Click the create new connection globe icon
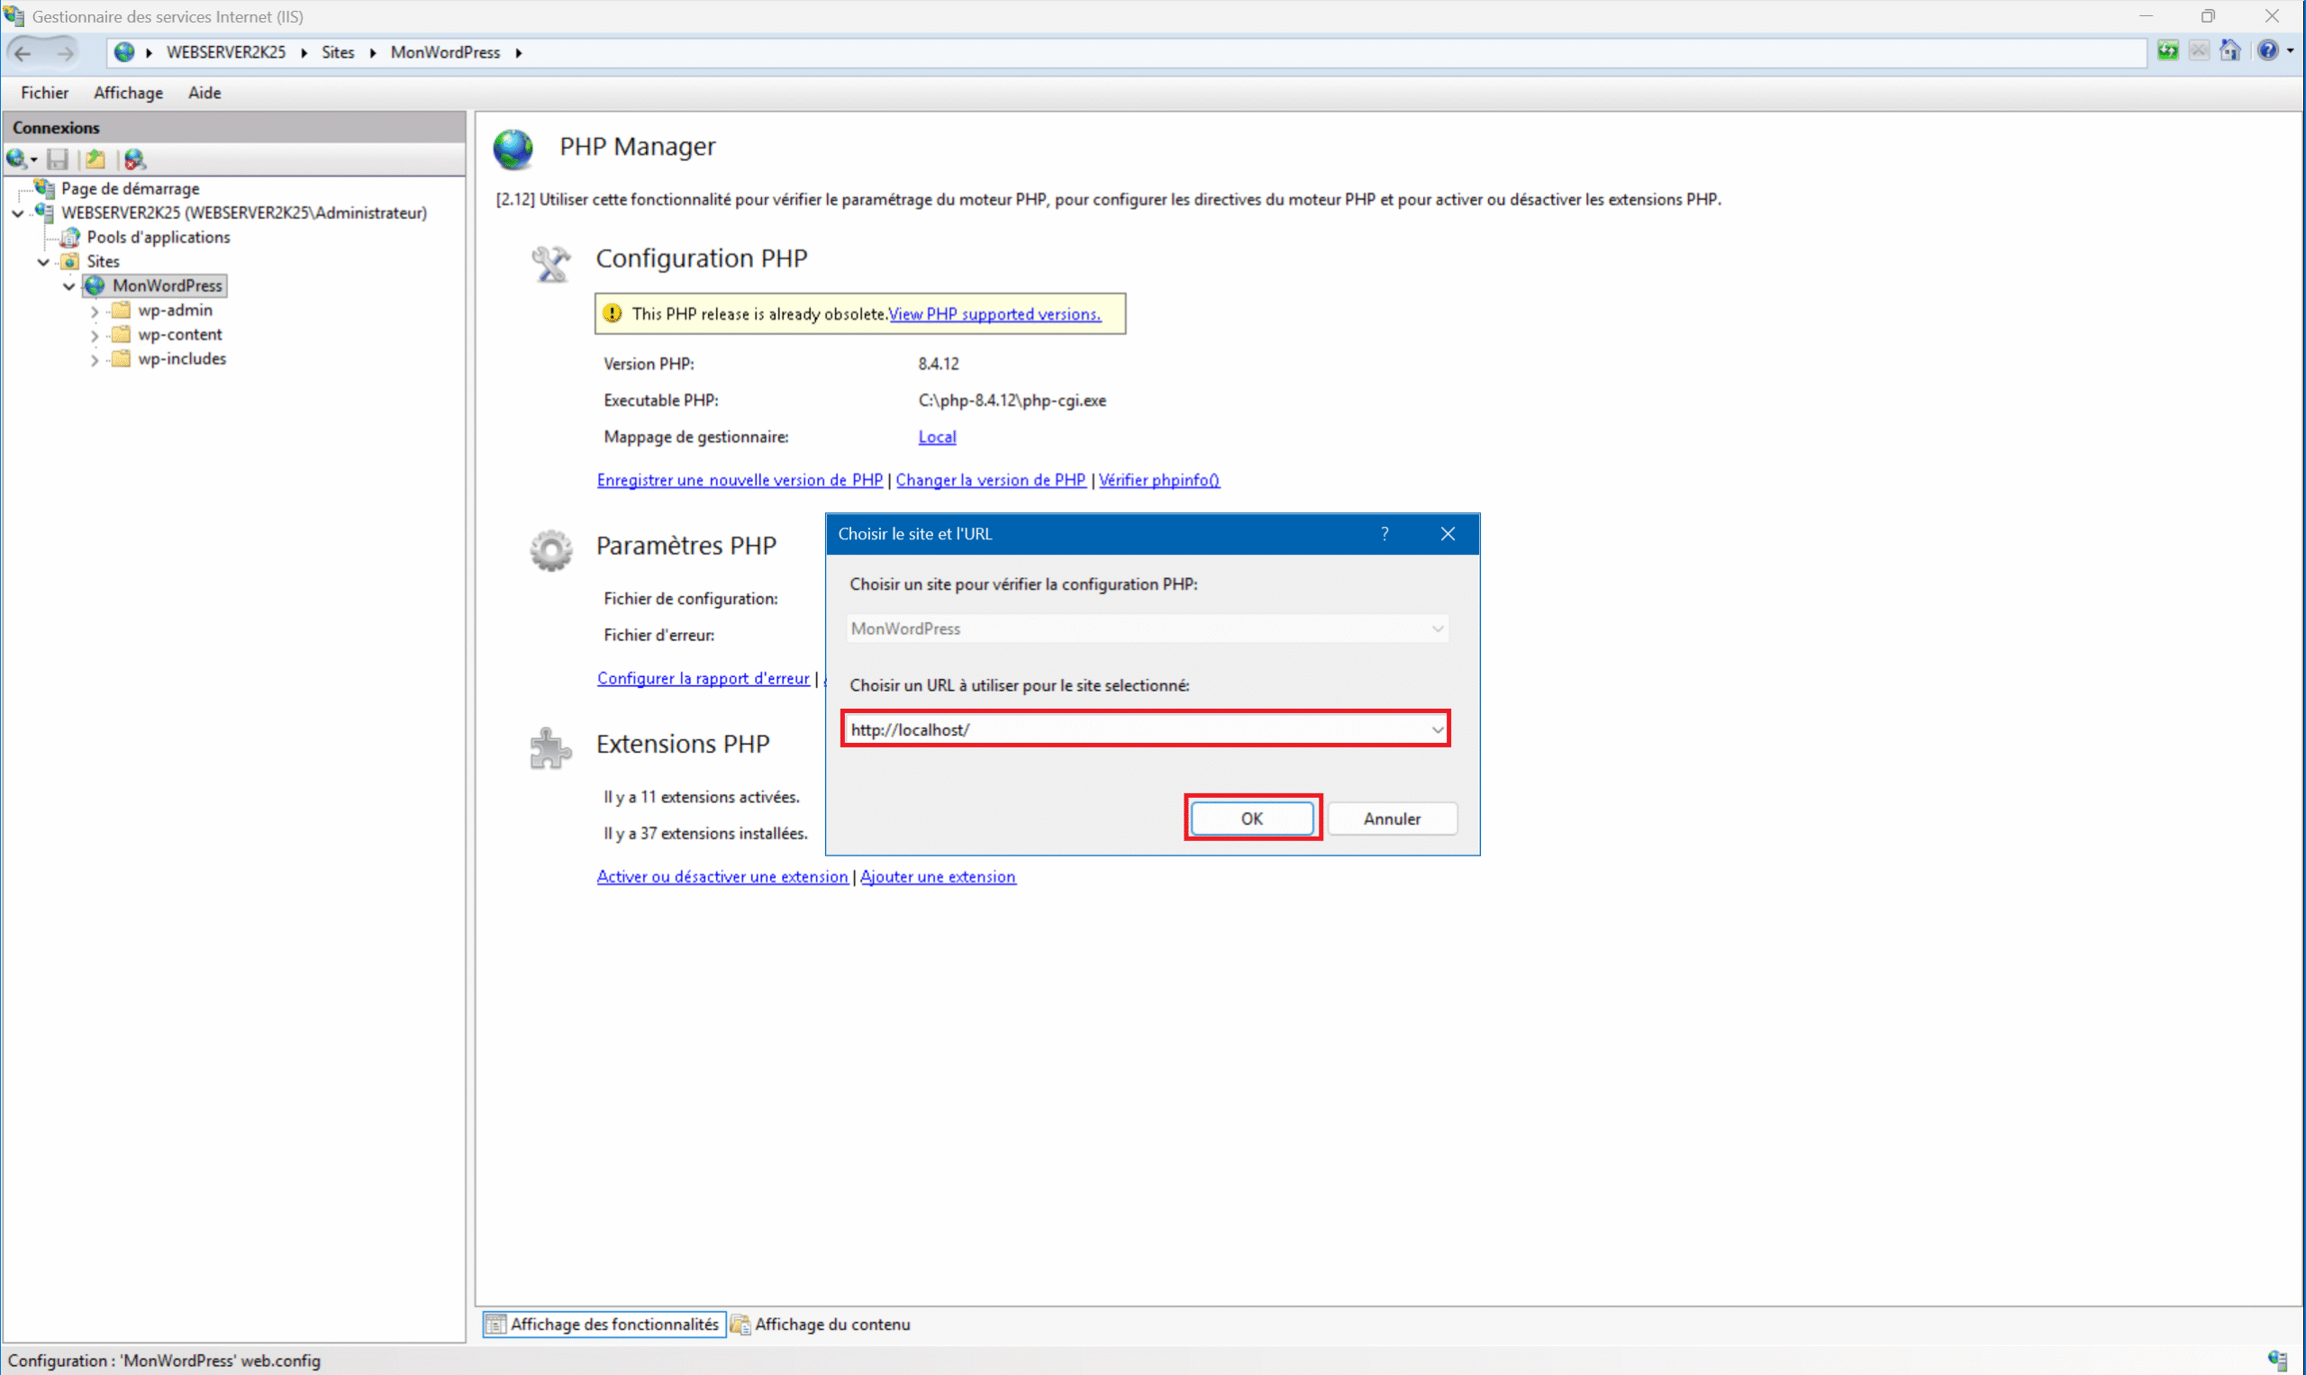2306x1375 pixels. point(17,159)
